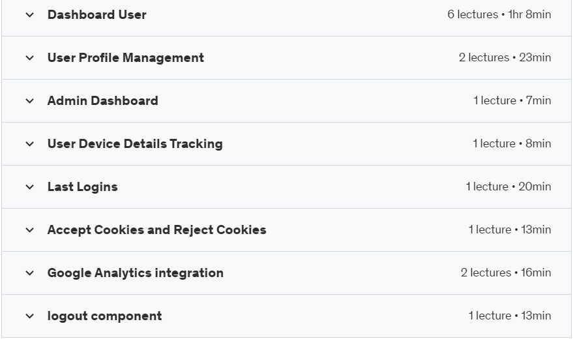Open Google Analytics integration section title

click(x=135, y=273)
